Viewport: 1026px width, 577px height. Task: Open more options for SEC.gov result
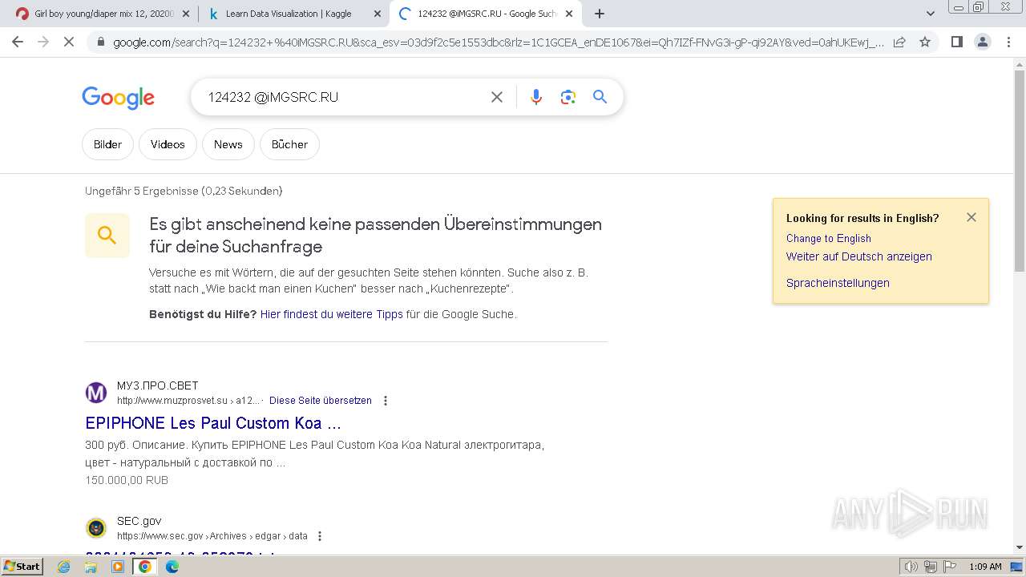pos(320,536)
